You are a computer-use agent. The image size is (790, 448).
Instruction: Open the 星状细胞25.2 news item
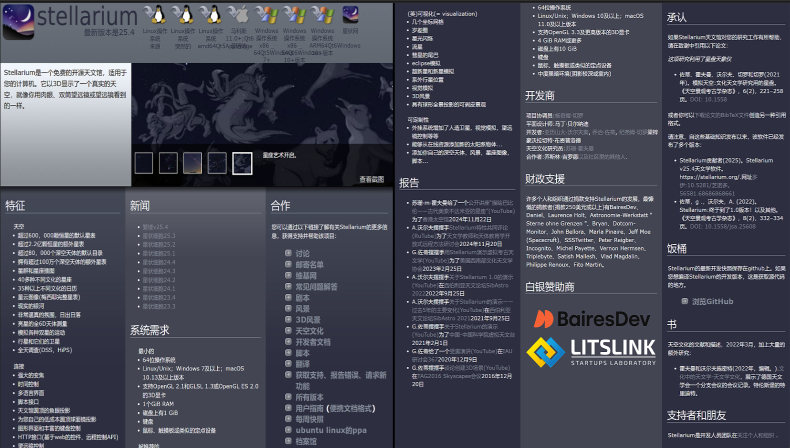(159, 244)
